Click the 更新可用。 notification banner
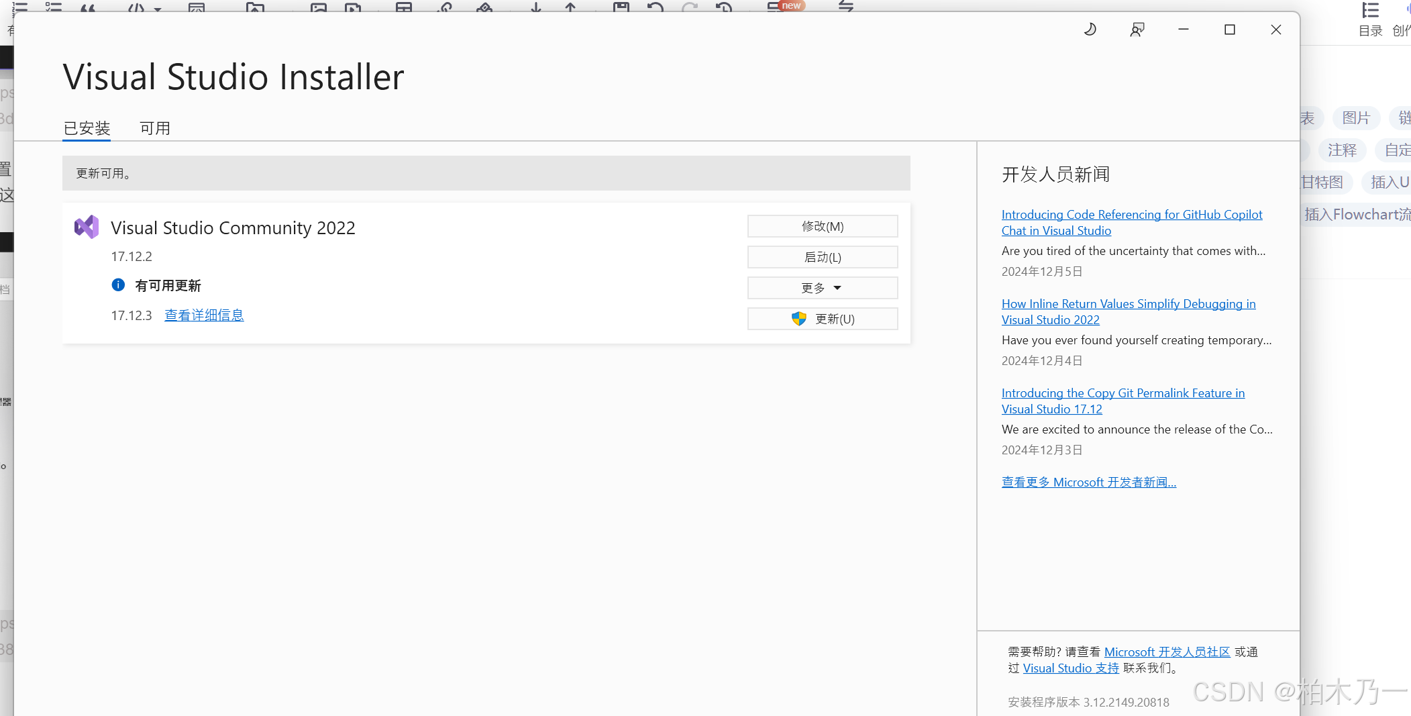This screenshot has width=1411, height=716. tap(486, 173)
